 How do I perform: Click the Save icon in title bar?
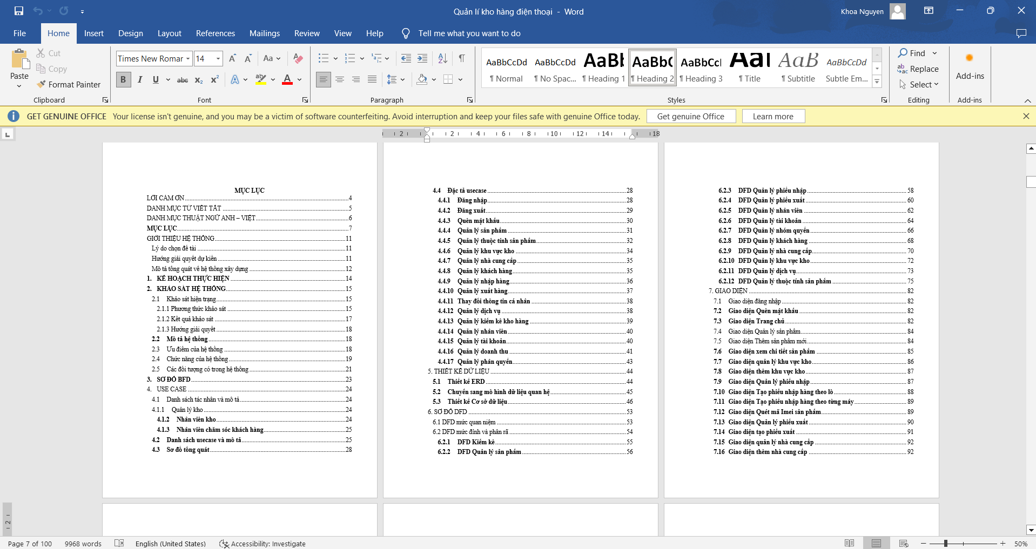click(x=19, y=11)
